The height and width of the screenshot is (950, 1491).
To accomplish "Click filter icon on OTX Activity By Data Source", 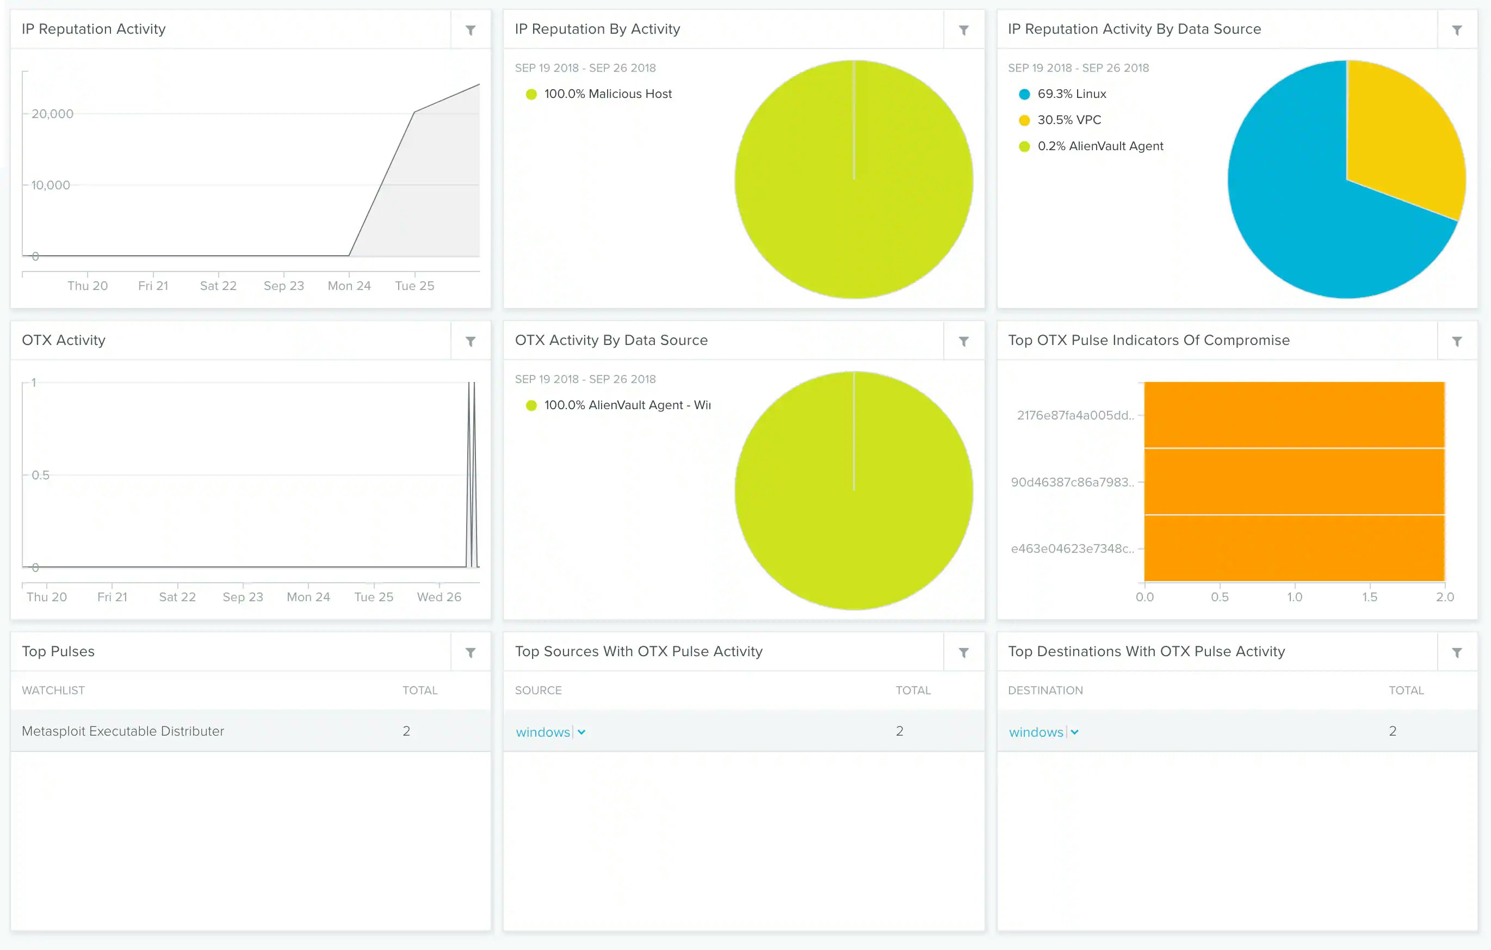I will (963, 341).
